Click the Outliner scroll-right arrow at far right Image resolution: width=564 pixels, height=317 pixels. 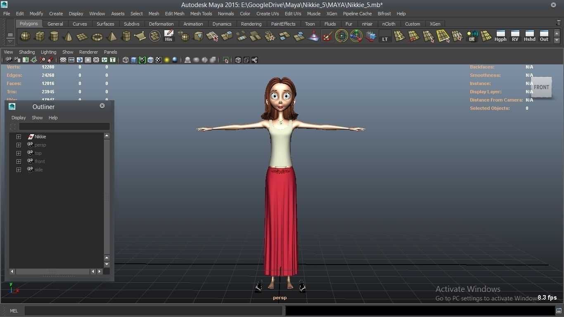[100, 272]
